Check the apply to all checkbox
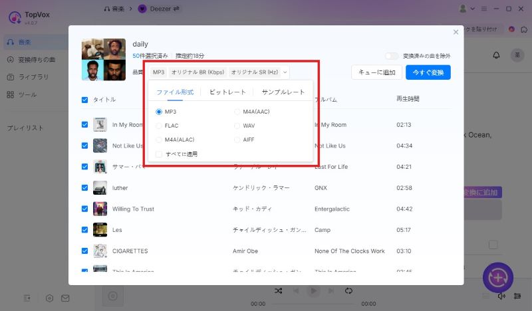Viewport: 532px width, 311px height. point(159,154)
